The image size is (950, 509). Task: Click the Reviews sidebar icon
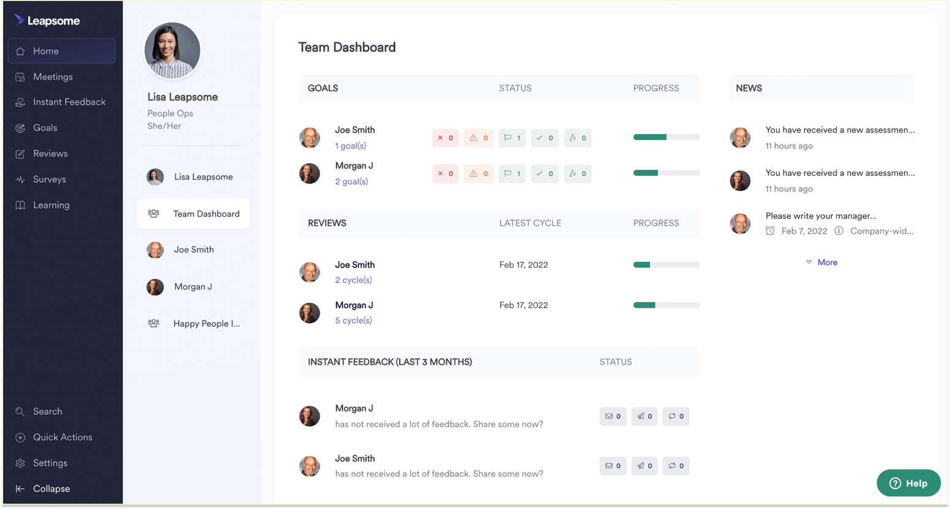tap(20, 154)
